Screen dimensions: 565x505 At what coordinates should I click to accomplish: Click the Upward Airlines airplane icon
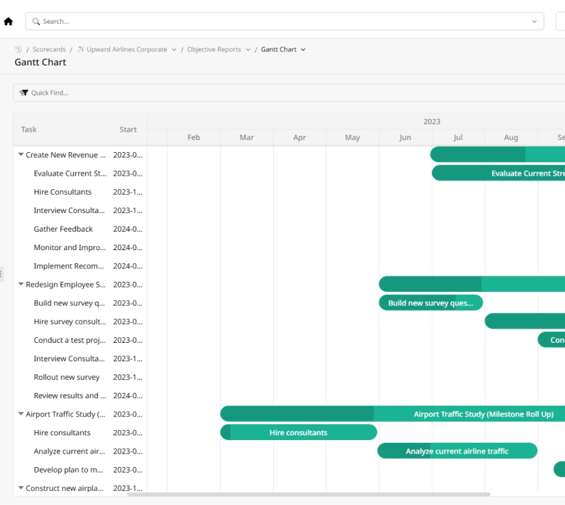[x=80, y=49]
